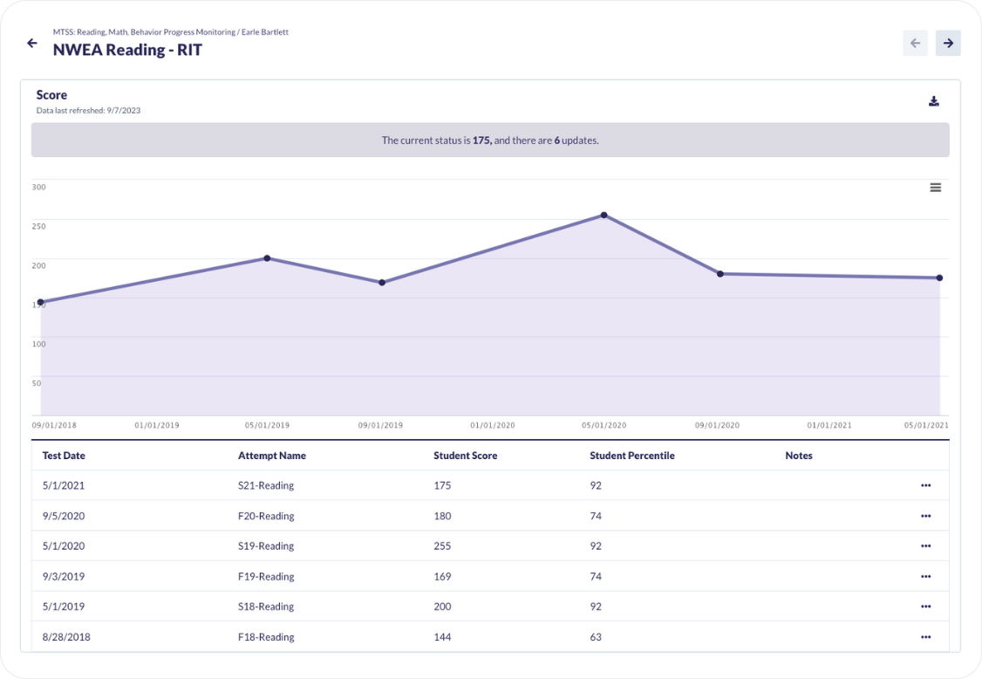Click the Notes column header
The width and height of the screenshot is (982, 679).
pyautogui.click(x=799, y=456)
